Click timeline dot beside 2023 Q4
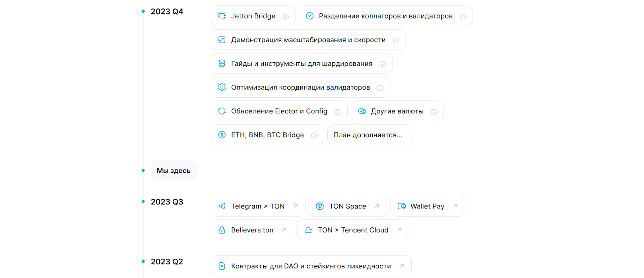644x278 pixels. [143, 11]
